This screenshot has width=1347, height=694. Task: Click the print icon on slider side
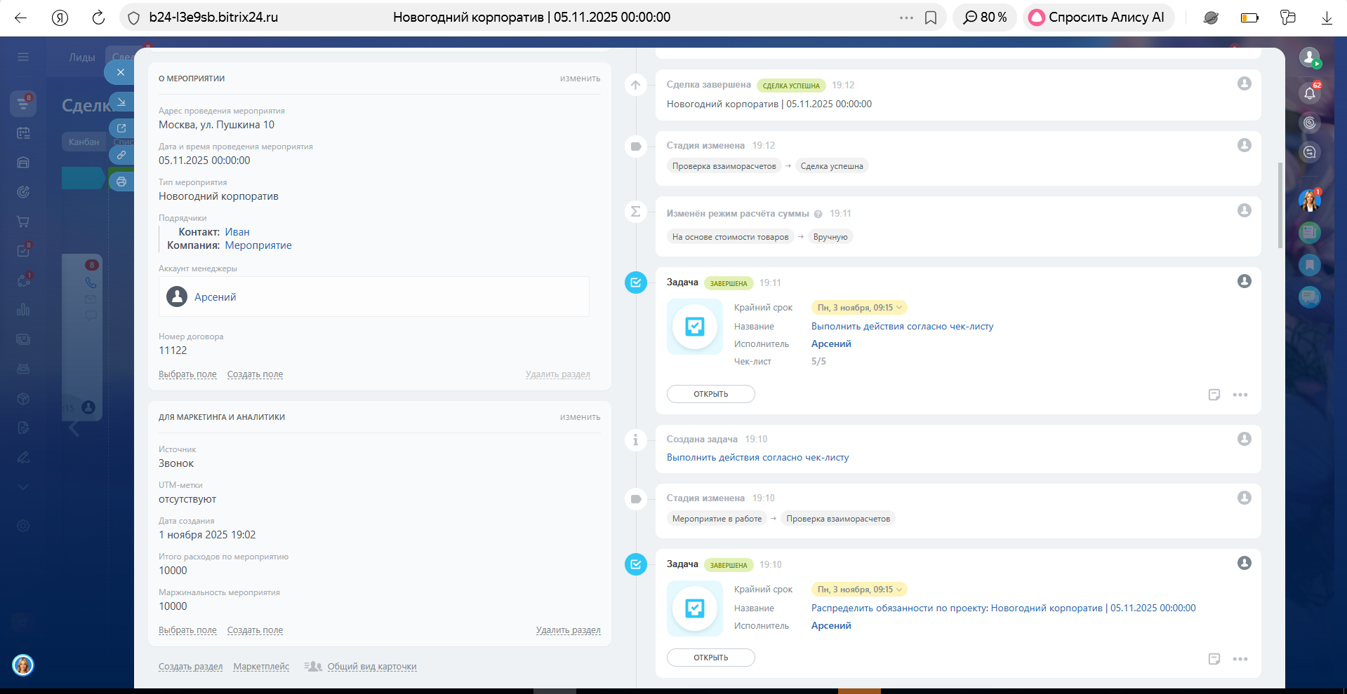(121, 182)
